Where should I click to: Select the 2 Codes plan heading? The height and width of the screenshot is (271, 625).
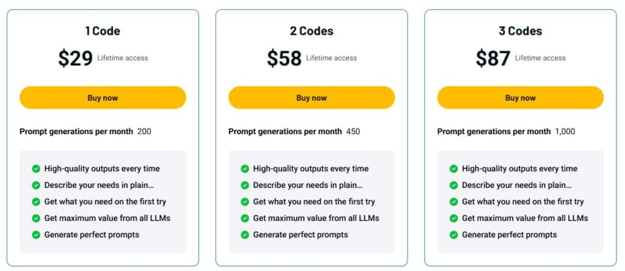click(312, 31)
